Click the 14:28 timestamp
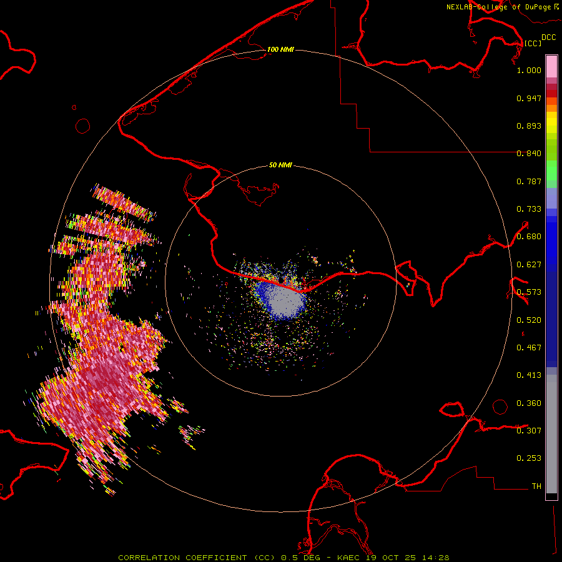This screenshot has height=562, width=562. tap(435, 558)
